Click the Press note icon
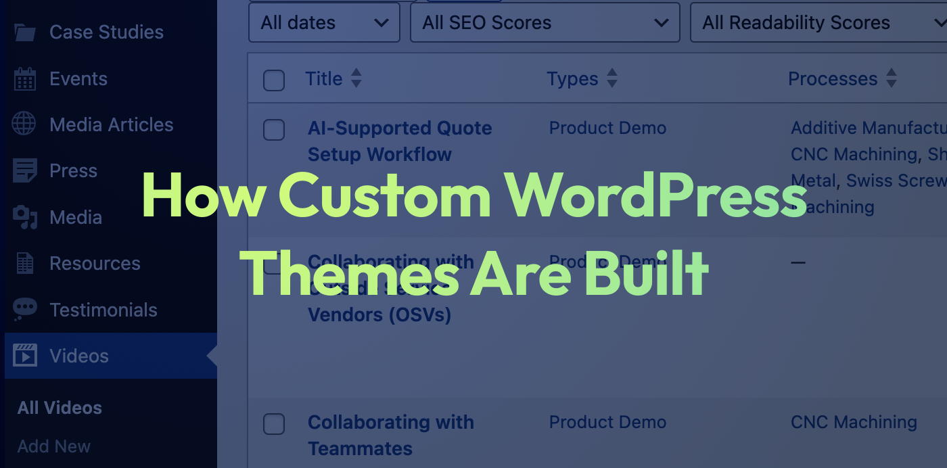 click(25, 171)
